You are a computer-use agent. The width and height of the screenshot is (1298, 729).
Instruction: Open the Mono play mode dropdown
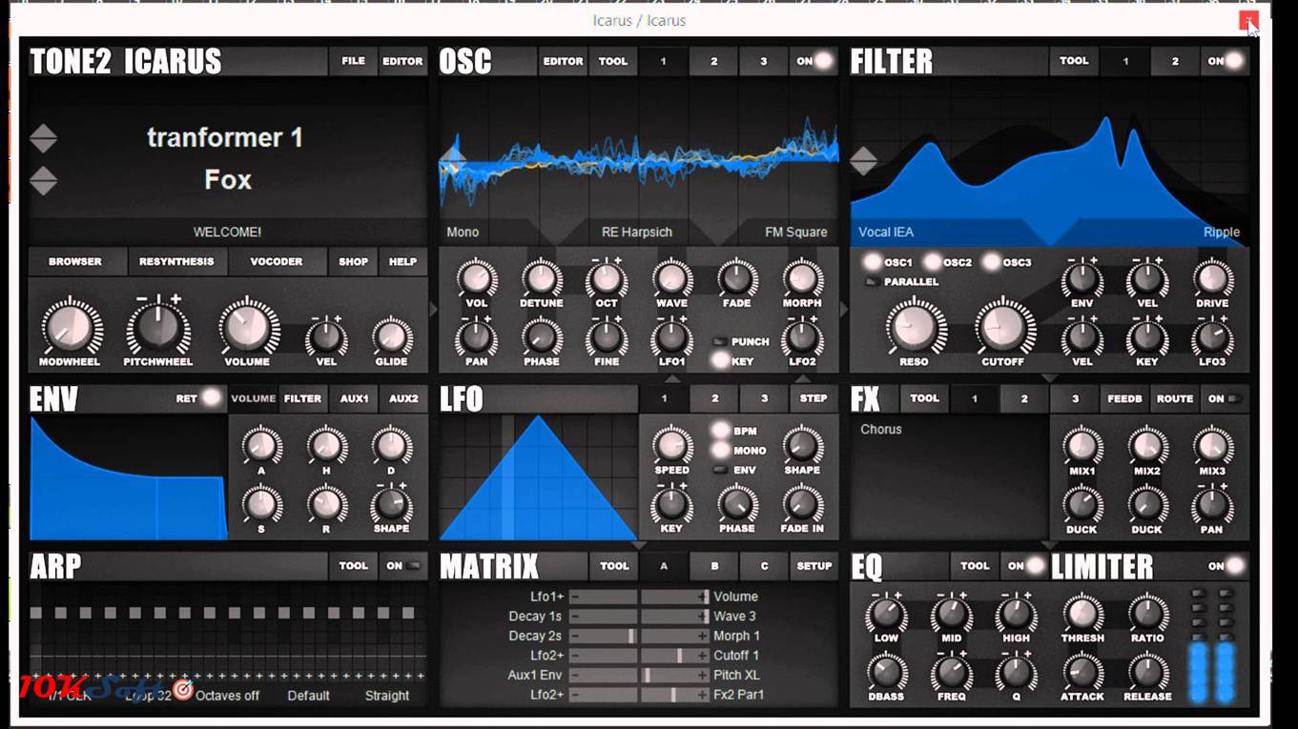click(x=463, y=233)
